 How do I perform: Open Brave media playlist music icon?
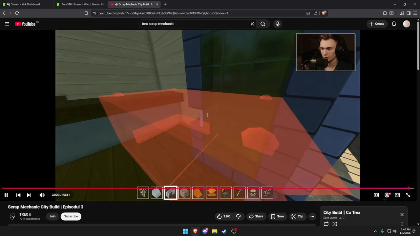[x=402, y=13]
